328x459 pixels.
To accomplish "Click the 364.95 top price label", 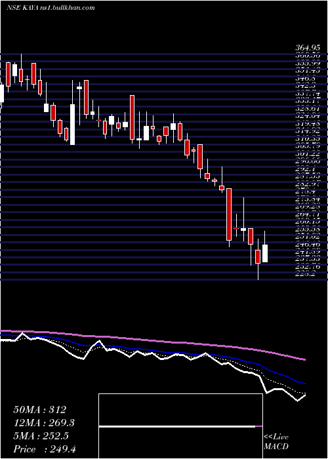I will coord(307,48).
